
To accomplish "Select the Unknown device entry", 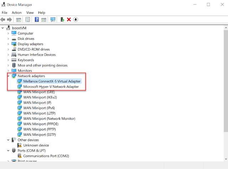I will point(36,145).
